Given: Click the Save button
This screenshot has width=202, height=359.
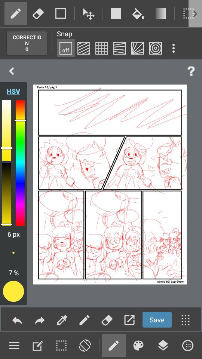Looking at the screenshot, I should [x=157, y=320].
